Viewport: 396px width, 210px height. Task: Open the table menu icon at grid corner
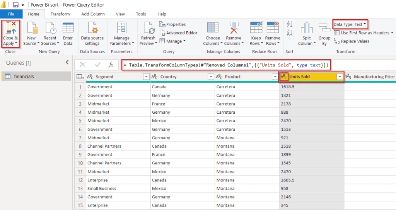click(x=80, y=77)
